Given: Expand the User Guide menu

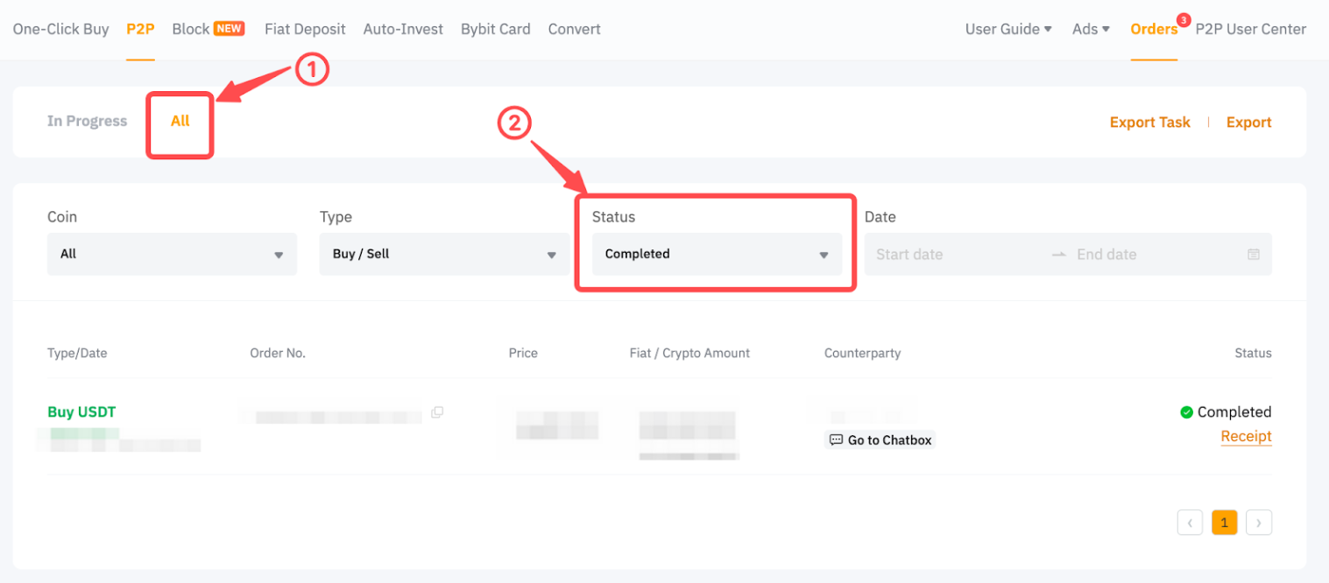Looking at the screenshot, I should tap(1008, 29).
